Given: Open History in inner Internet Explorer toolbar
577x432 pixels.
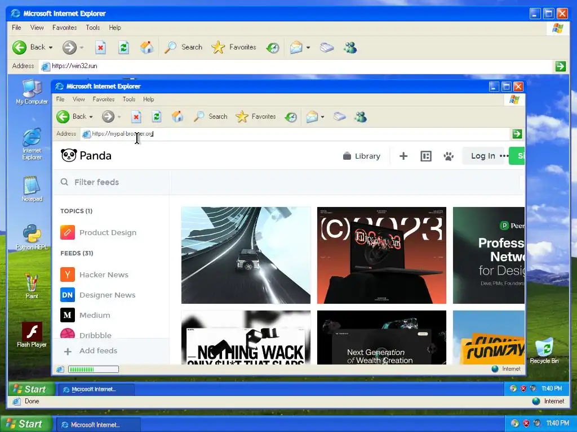Looking at the screenshot, I should click(291, 117).
